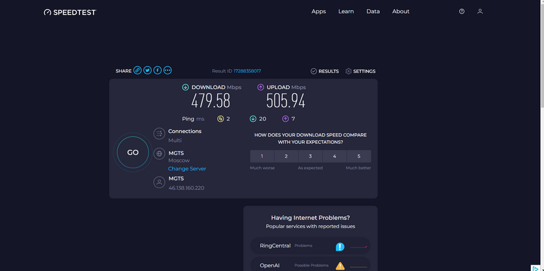Select the 505.94 upload speed value
Screen dimensions: 544x271
(285, 101)
